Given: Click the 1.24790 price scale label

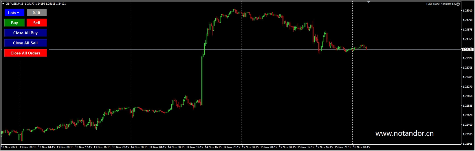Looking at the screenshot, I should [467, 20].
